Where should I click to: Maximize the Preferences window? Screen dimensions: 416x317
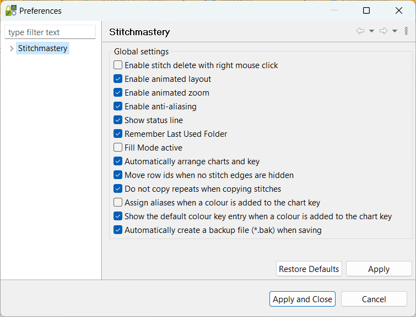point(366,10)
